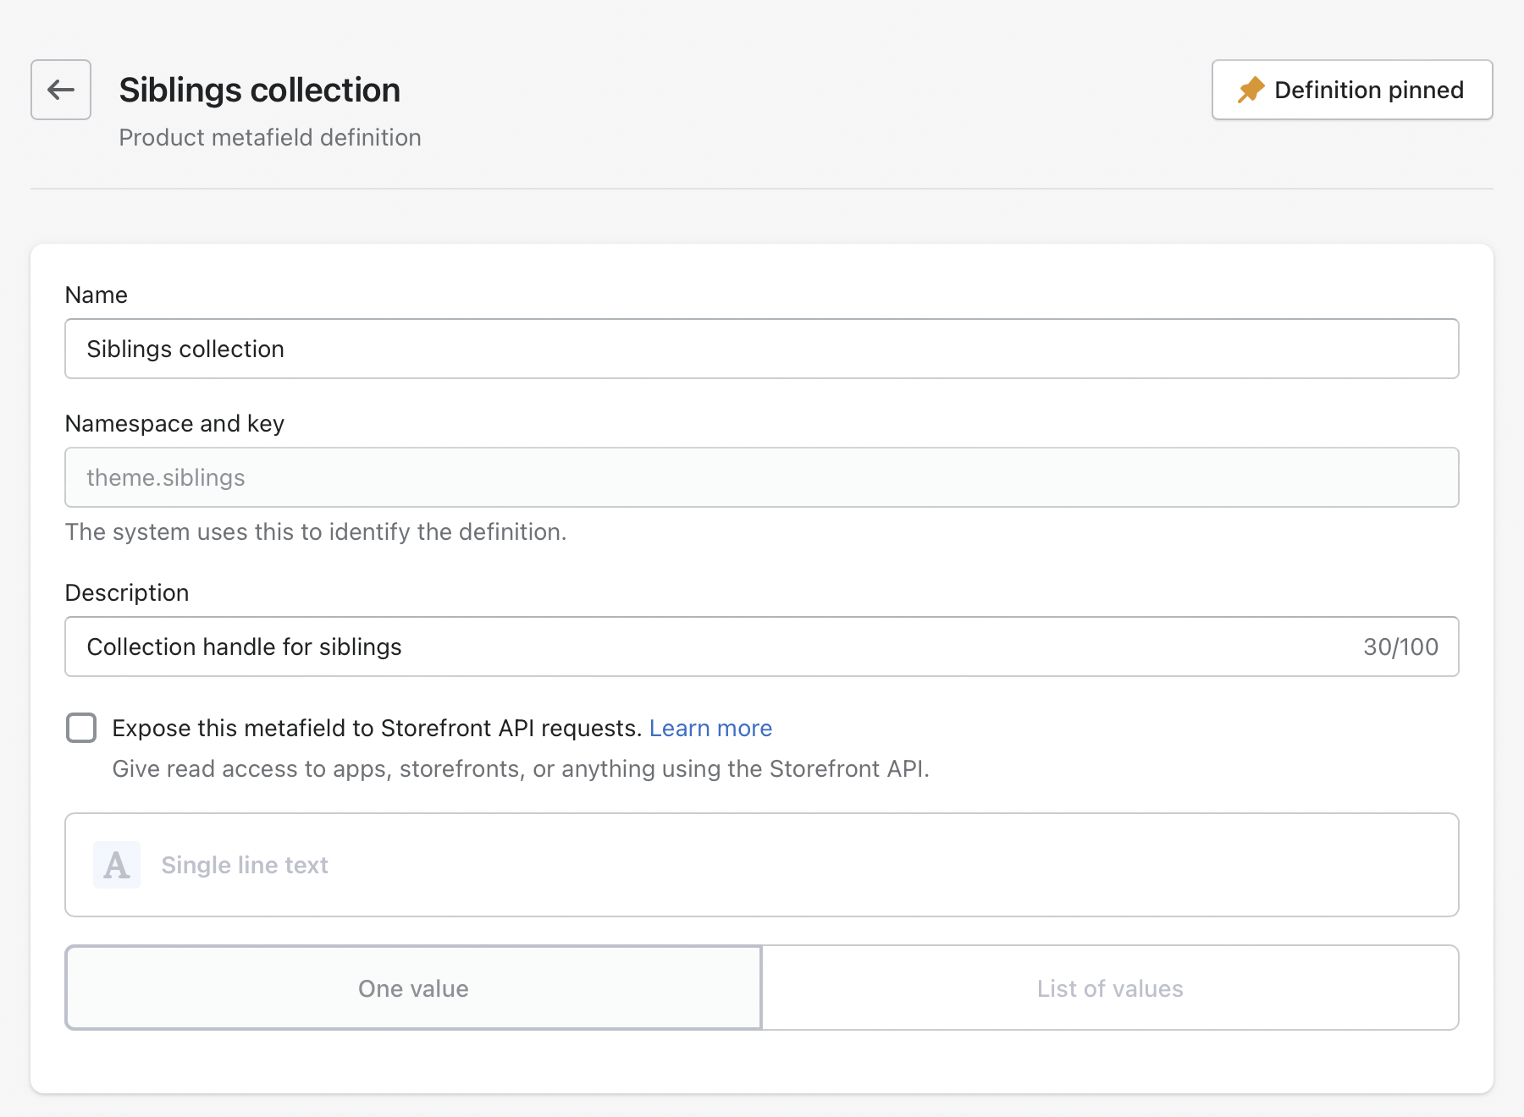
Task: Open the 'Learn more' link
Action: (710, 728)
